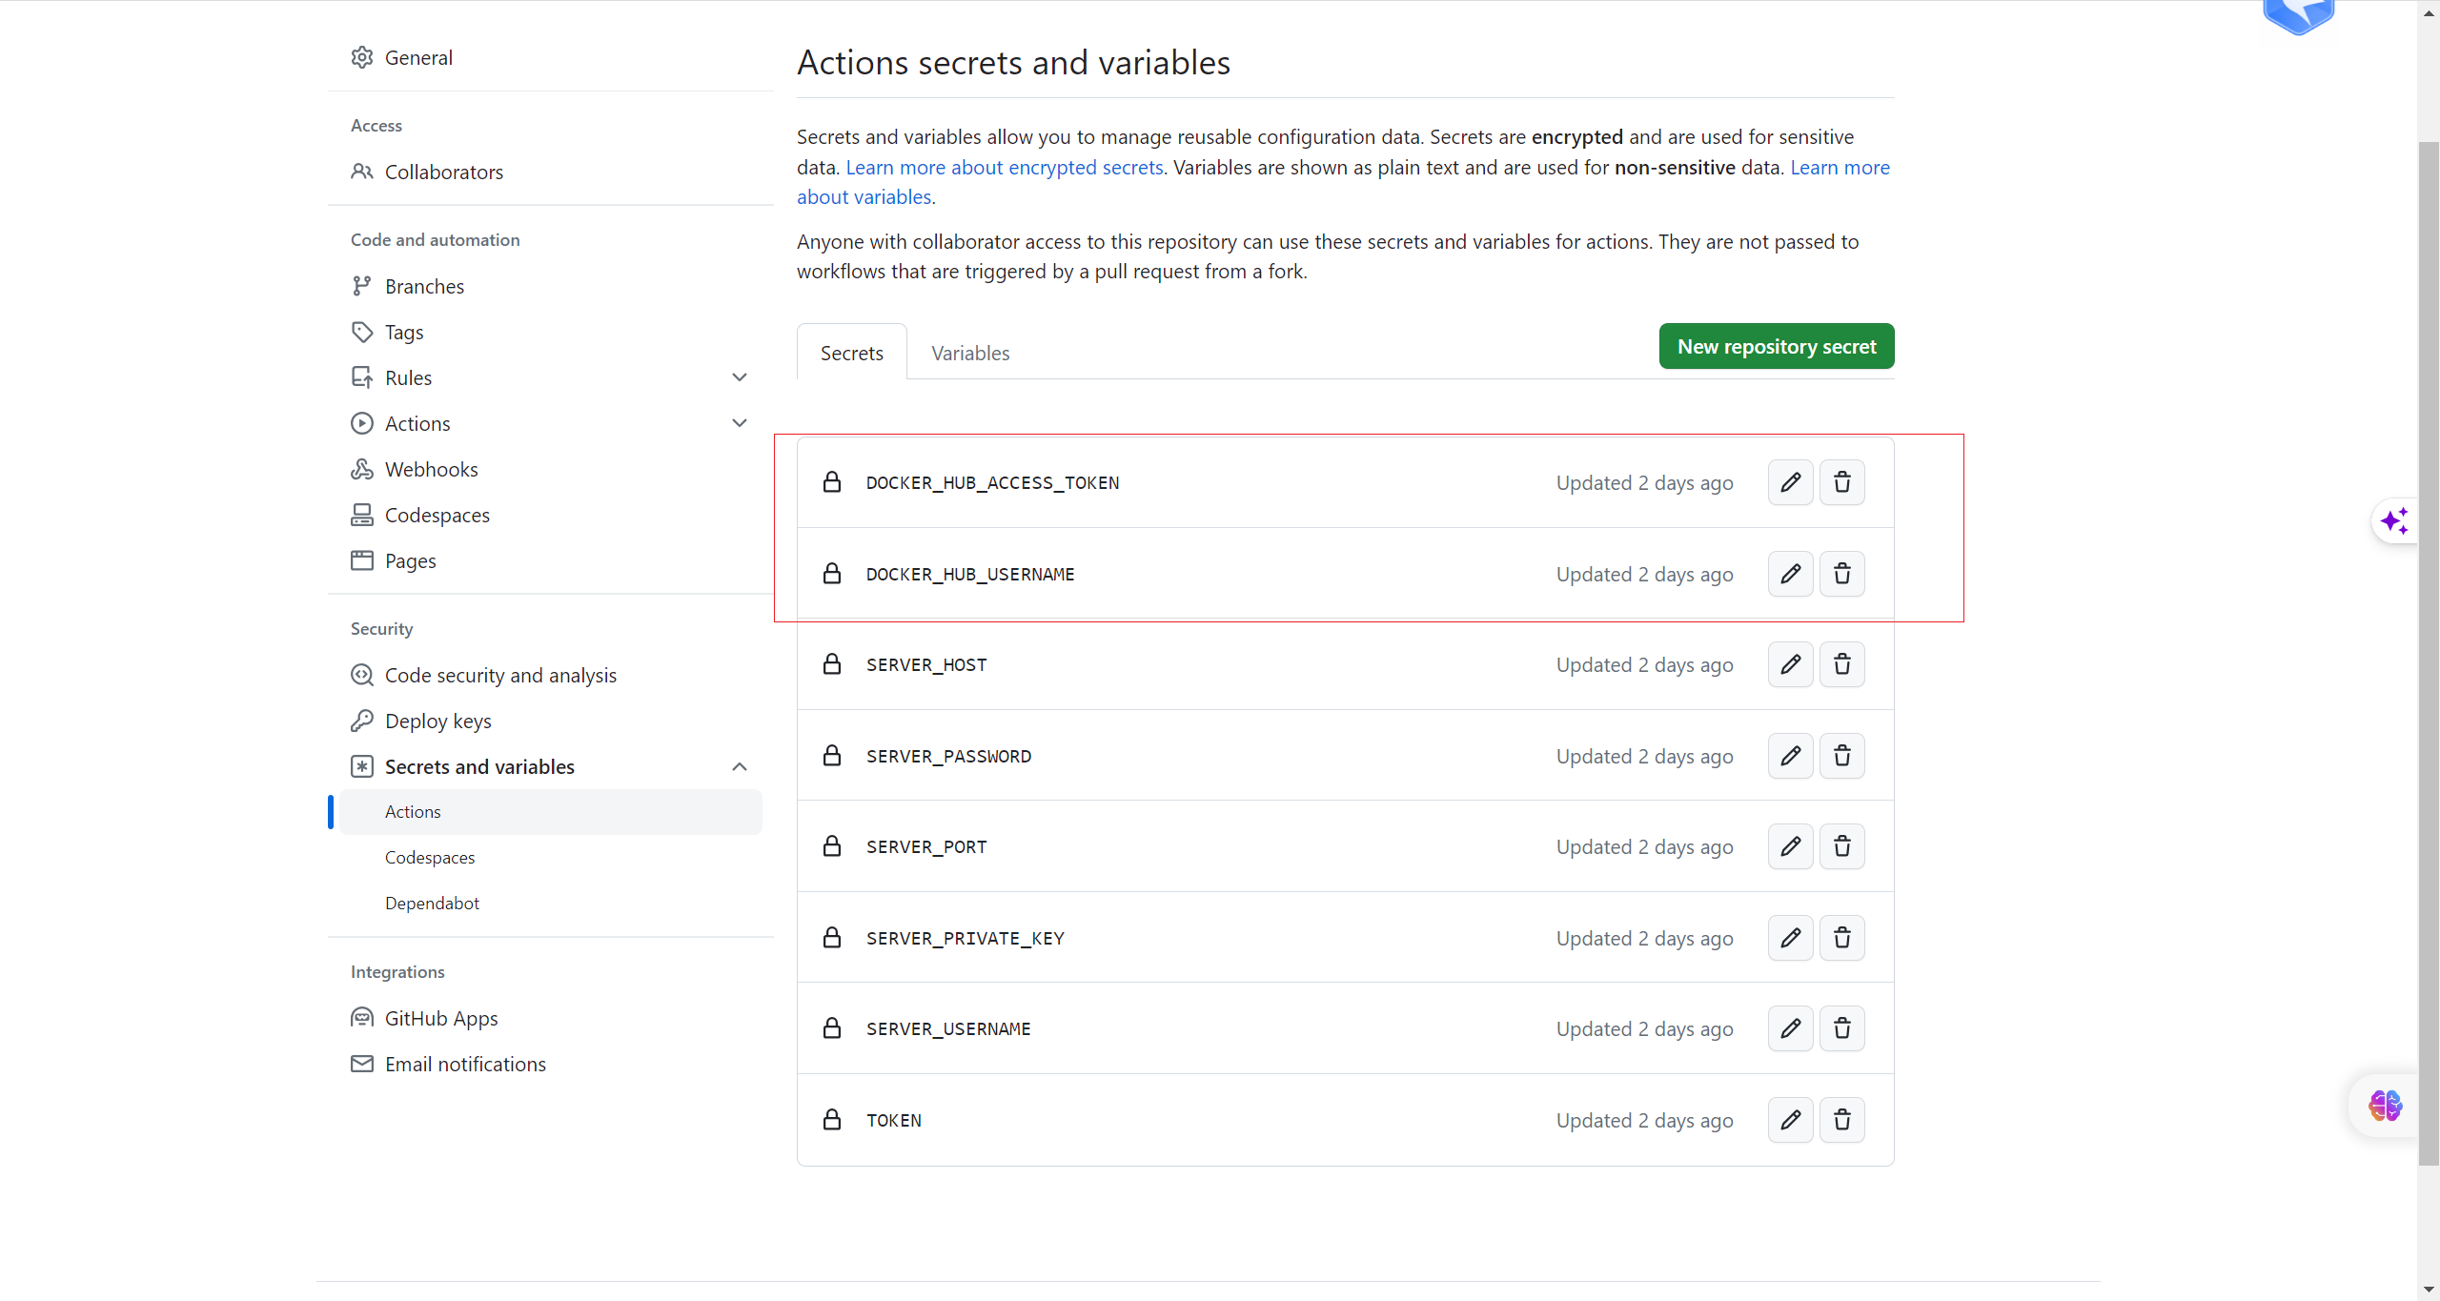The height and width of the screenshot is (1301, 2440).
Task: Edit the SERVER_USERNAME secret
Action: coord(1790,1028)
